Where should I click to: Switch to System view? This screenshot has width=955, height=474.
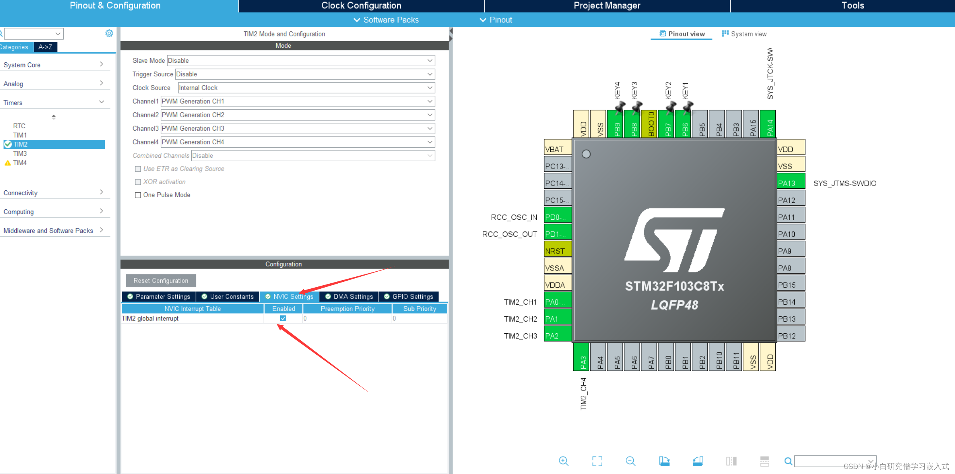744,34
